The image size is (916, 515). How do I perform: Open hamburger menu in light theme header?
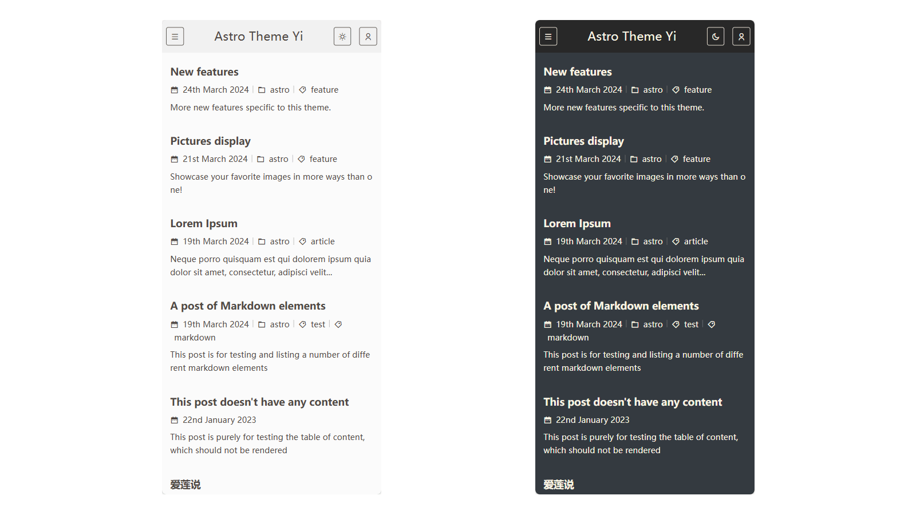pyautogui.click(x=175, y=37)
